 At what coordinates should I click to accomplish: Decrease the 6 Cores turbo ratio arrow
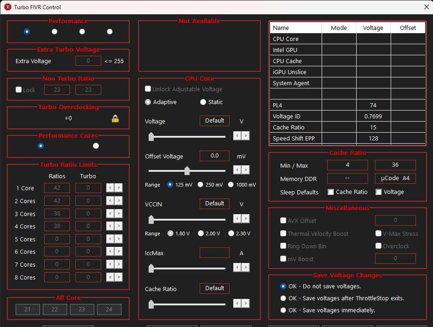tap(110, 251)
